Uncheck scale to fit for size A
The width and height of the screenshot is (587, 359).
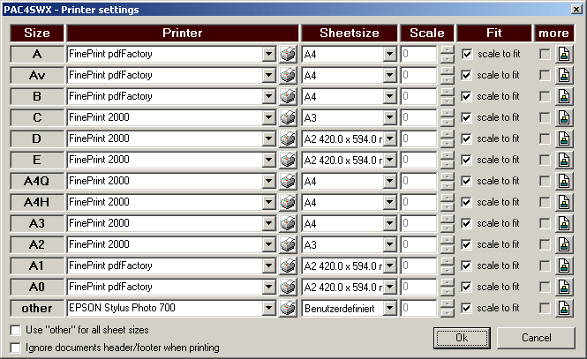[466, 54]
